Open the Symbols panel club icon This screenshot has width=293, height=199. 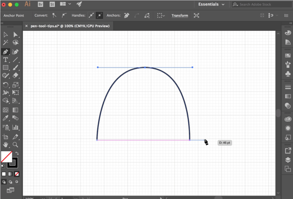click(288, 74)
